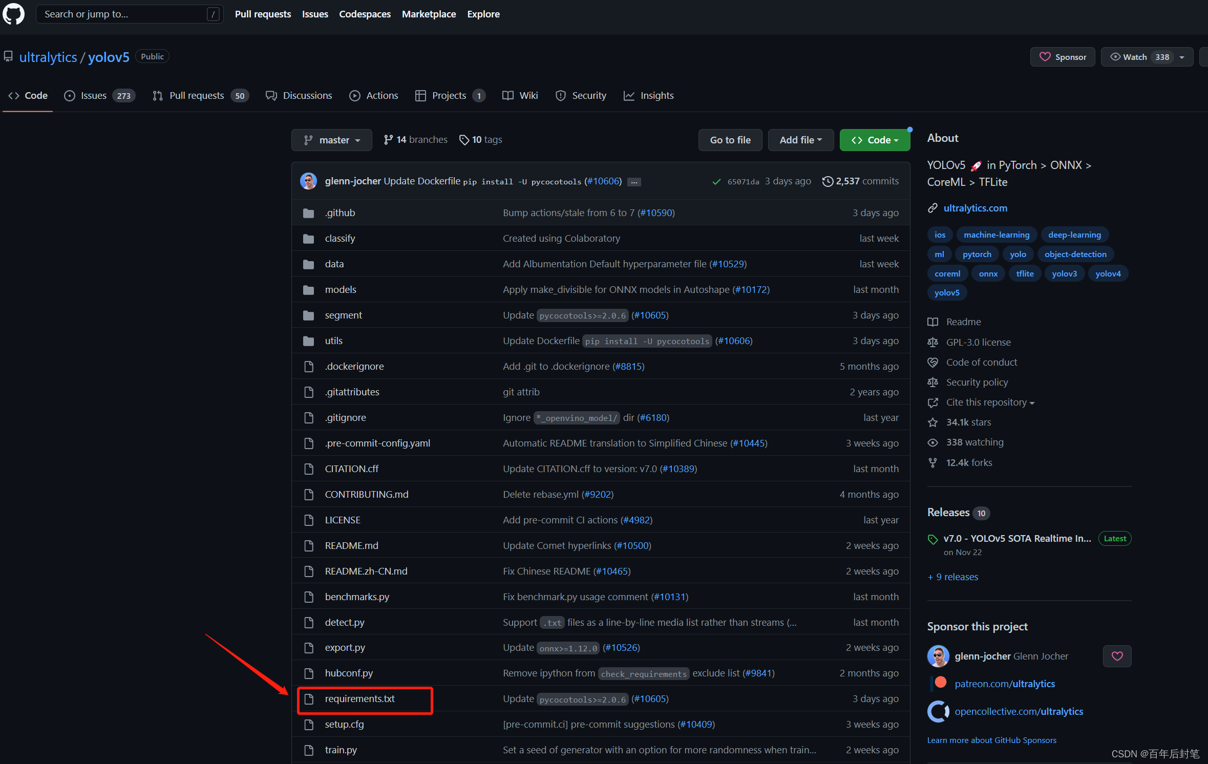Open the Security tab
The image size is (1208, 764).
[x=581, y=96]
